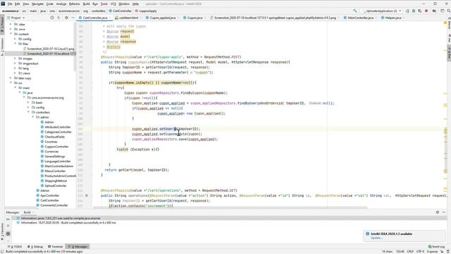Open the run configuration dropdown UploaderApplication
This screenshot has height=254, width=451.
383,11
